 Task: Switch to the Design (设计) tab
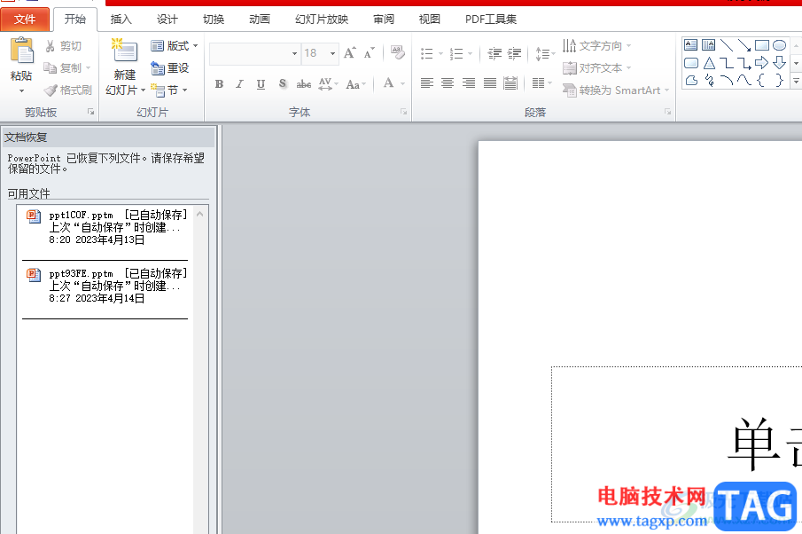pyautogui.click(x=167, y=20)
